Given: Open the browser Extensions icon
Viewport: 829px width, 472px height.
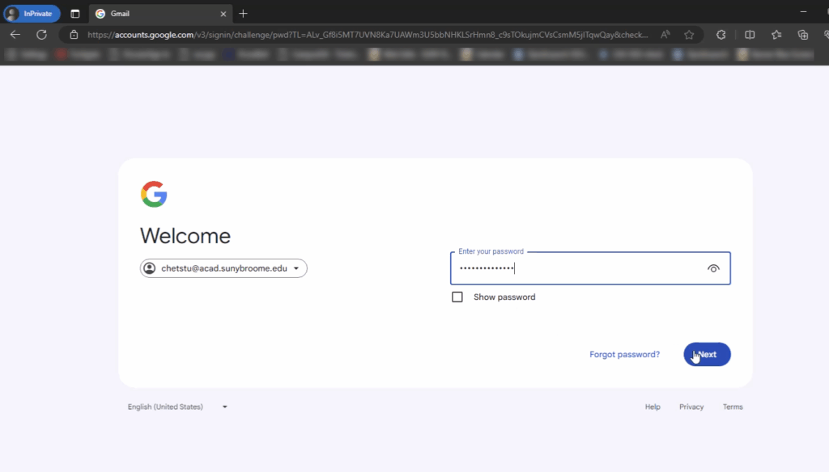Looking at the screenshot, I should tap(721, 35).
